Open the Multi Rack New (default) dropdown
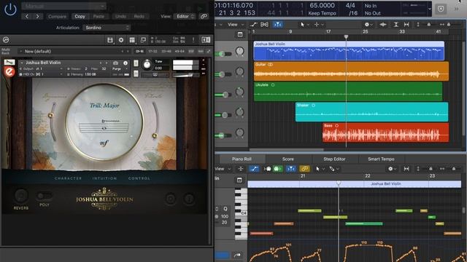Screen dimensions: 467x262 (x=74, y=51)
